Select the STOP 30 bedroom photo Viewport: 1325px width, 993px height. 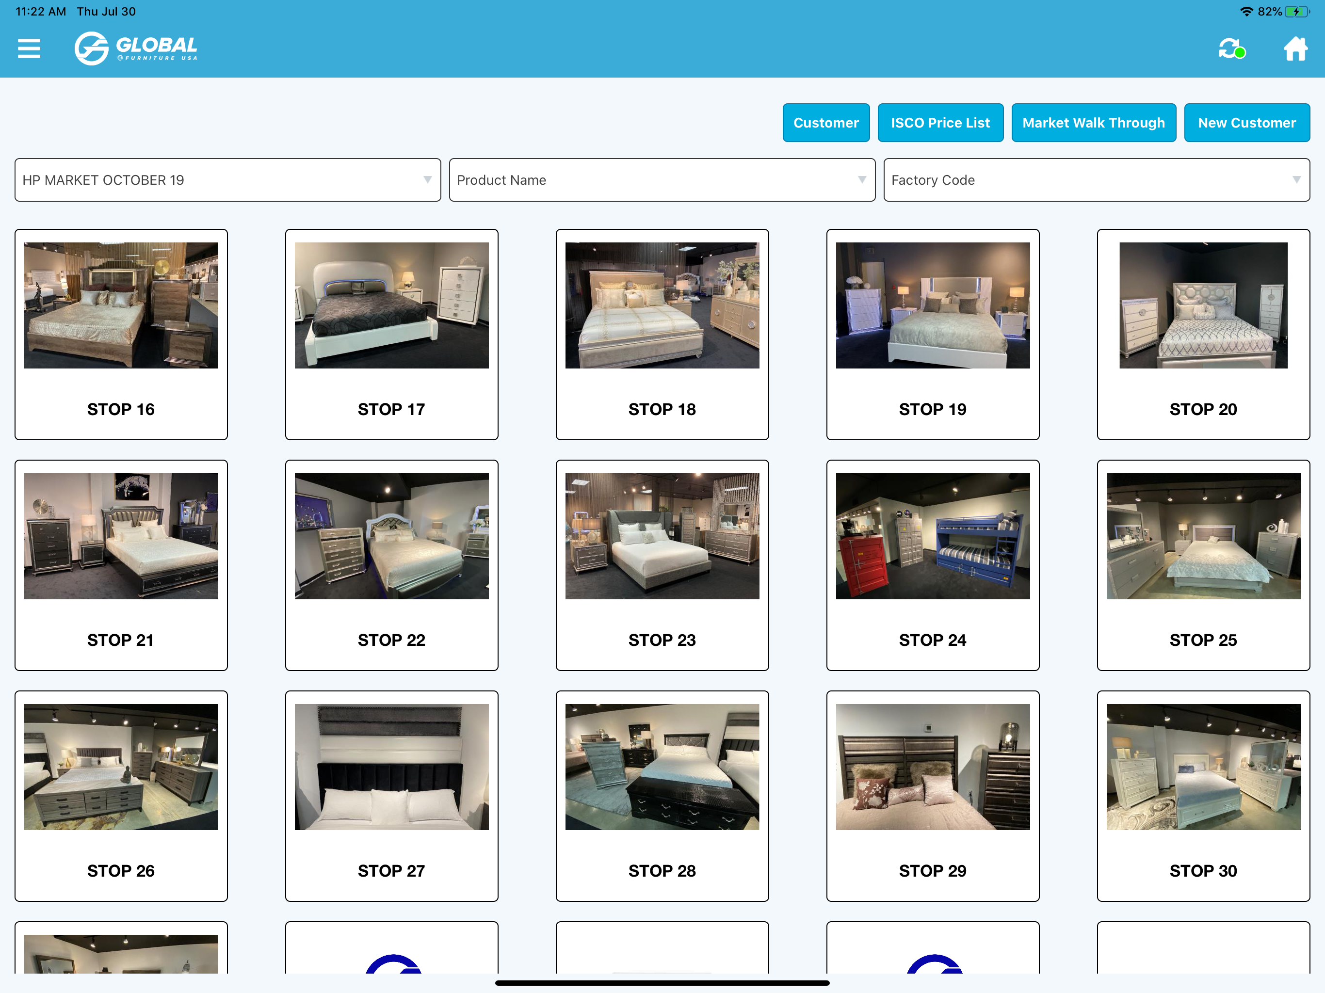[x=1203, y=767]
